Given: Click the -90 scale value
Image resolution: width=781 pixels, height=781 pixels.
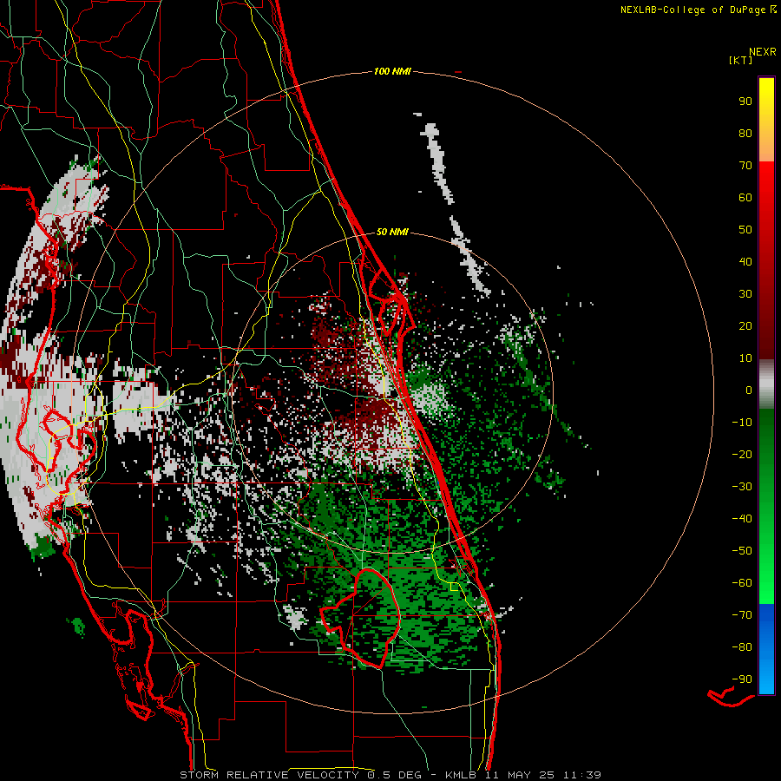Looking at the screenshot, I should coord(742,679).
